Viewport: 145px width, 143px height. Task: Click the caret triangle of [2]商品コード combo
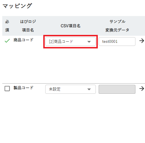[89, 42]
